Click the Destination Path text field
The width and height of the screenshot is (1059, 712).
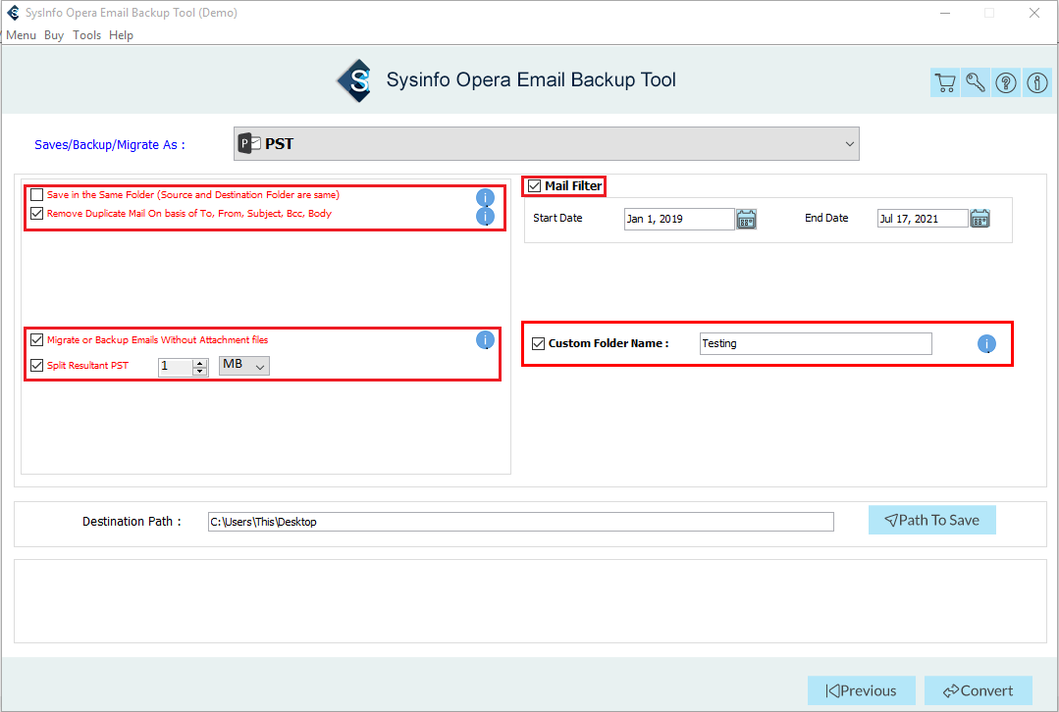(x=521, y=522)
